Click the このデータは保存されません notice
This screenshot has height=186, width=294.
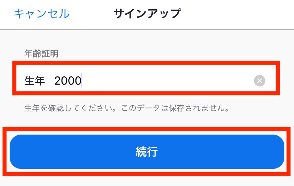point(175,108)
